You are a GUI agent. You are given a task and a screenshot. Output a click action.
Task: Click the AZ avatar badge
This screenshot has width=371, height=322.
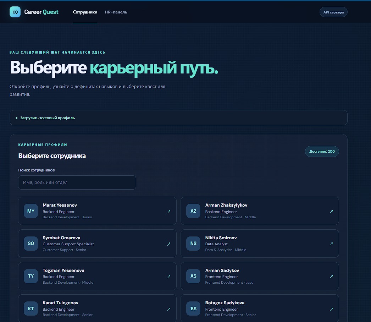tap(193, 211)
